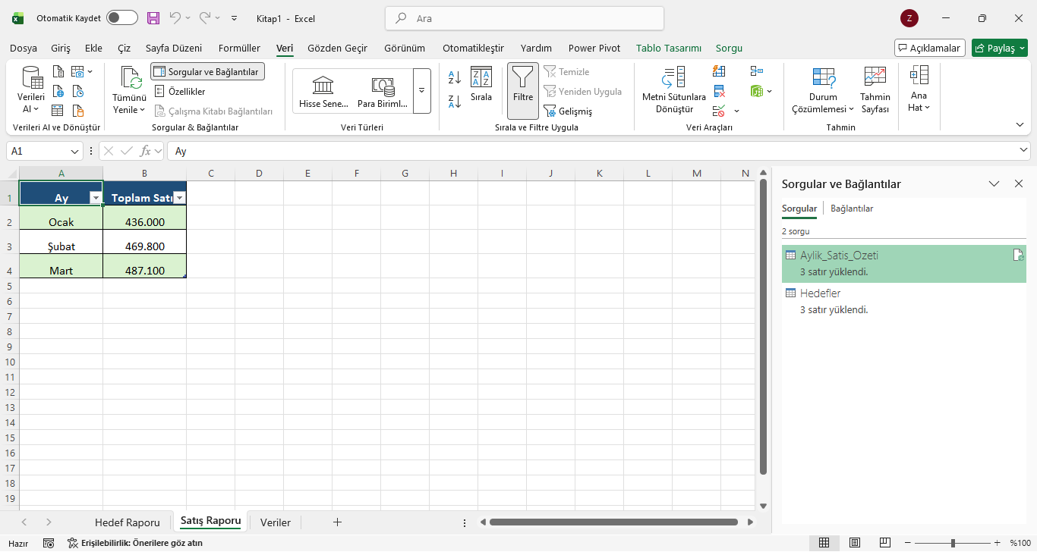Switch to Page Break Preview

click(x=885, y=543)
